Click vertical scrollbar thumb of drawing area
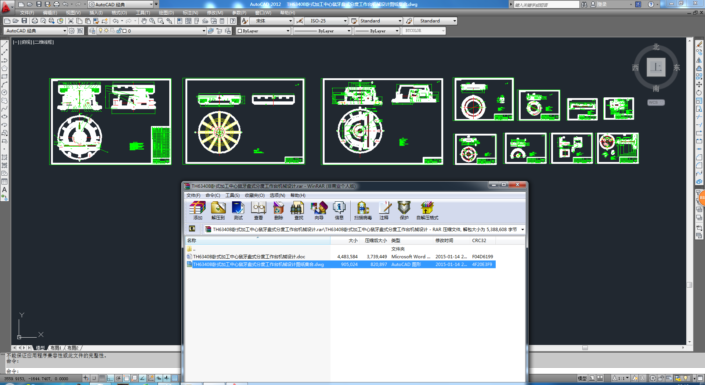Screen dimensions: 705x385 (690, 285)
